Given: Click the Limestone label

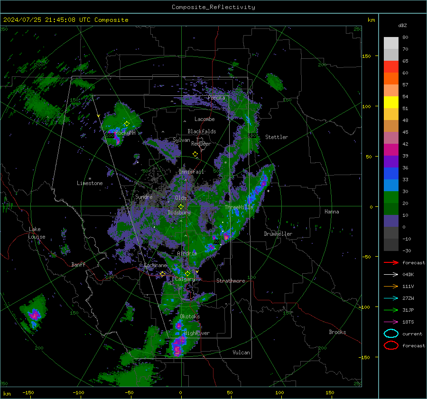Looking at the screenshot, I should click(90, 183).
